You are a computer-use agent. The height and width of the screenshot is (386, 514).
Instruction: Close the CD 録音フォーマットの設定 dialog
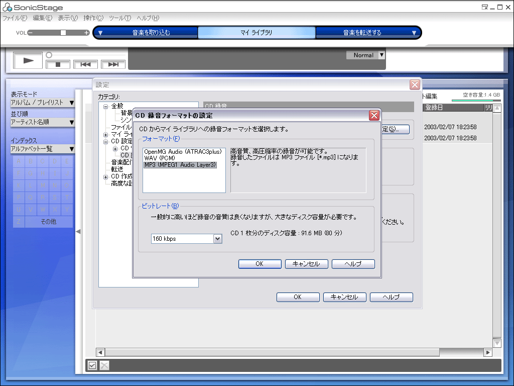374,115
